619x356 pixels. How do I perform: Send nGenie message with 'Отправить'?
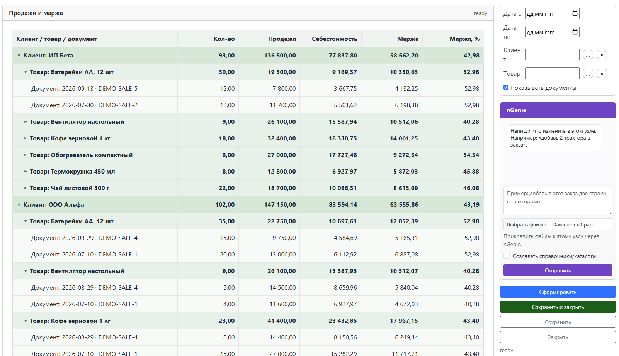(x=558, y=270)
